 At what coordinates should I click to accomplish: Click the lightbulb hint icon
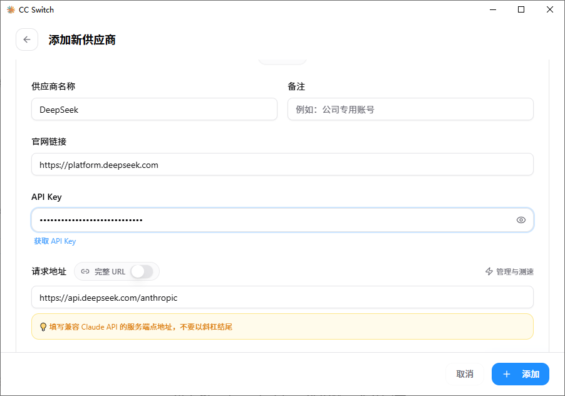click(43, 327)
